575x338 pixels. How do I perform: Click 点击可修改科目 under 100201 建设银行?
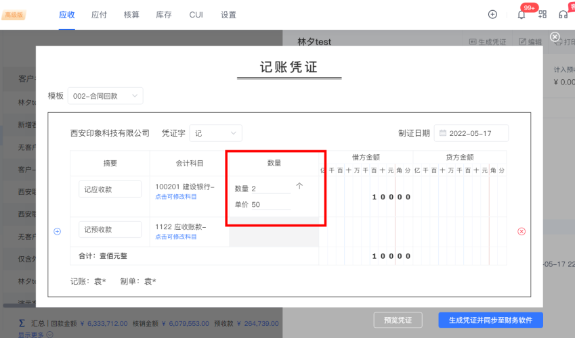176,197
